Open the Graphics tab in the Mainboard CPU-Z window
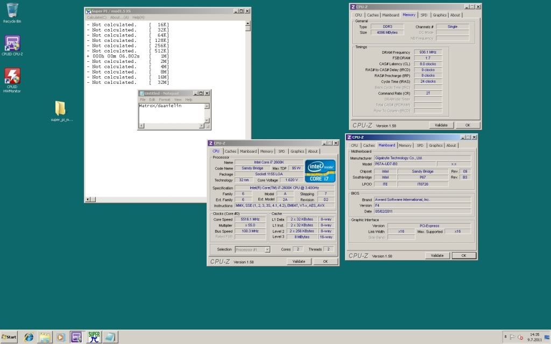 click(x=435, y=145)
